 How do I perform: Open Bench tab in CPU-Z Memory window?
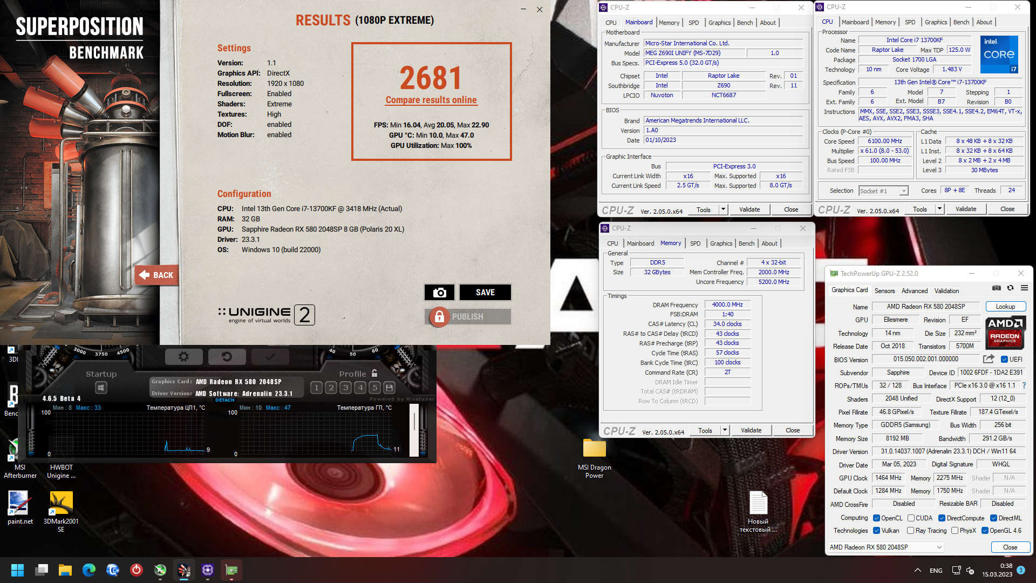click(746, 243)
